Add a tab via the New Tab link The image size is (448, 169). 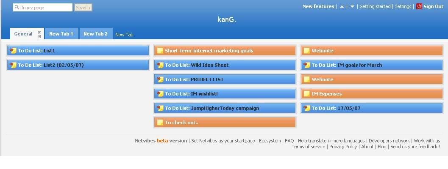[x=124, y=35]
